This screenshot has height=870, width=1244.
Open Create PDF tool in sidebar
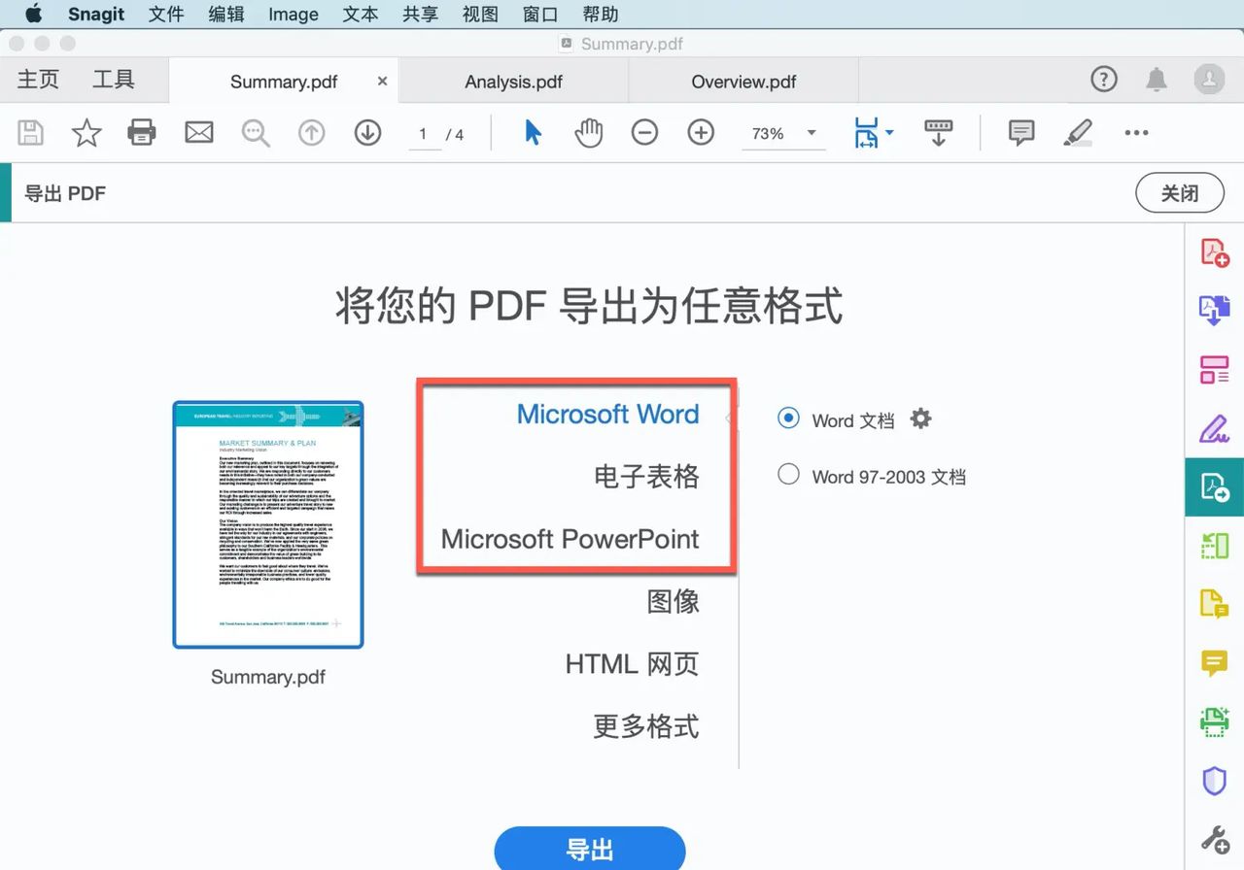pos(1214,252)
